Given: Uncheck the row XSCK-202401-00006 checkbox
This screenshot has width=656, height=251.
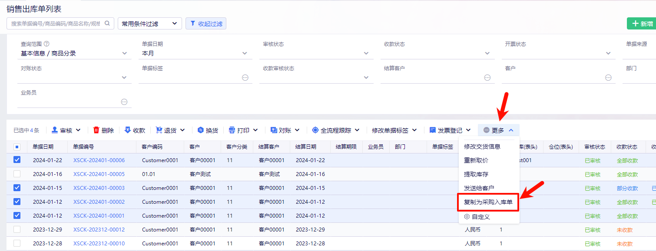Looking at the screenshot, I should (x=17, y=160).
